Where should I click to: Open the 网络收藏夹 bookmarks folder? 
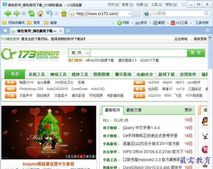point(13,23)
